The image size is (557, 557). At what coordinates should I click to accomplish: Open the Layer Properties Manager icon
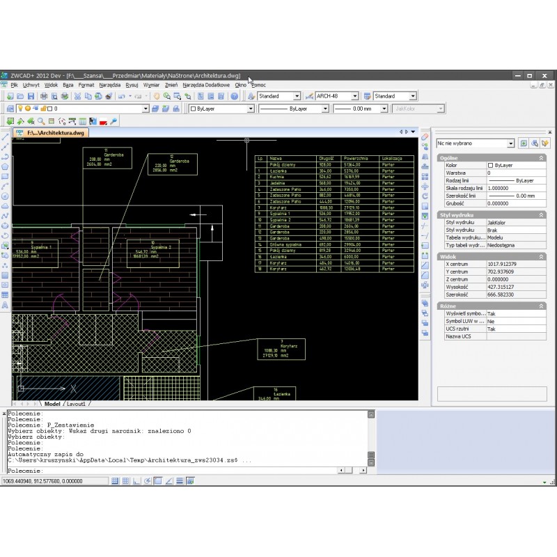click(10, 109)
